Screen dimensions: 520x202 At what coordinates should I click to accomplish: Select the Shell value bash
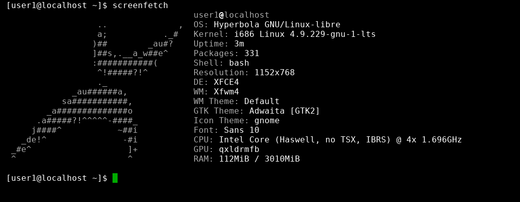(x=239, y=63)
